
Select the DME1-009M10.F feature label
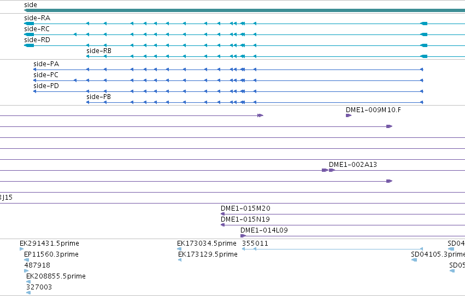coord(373,110)
